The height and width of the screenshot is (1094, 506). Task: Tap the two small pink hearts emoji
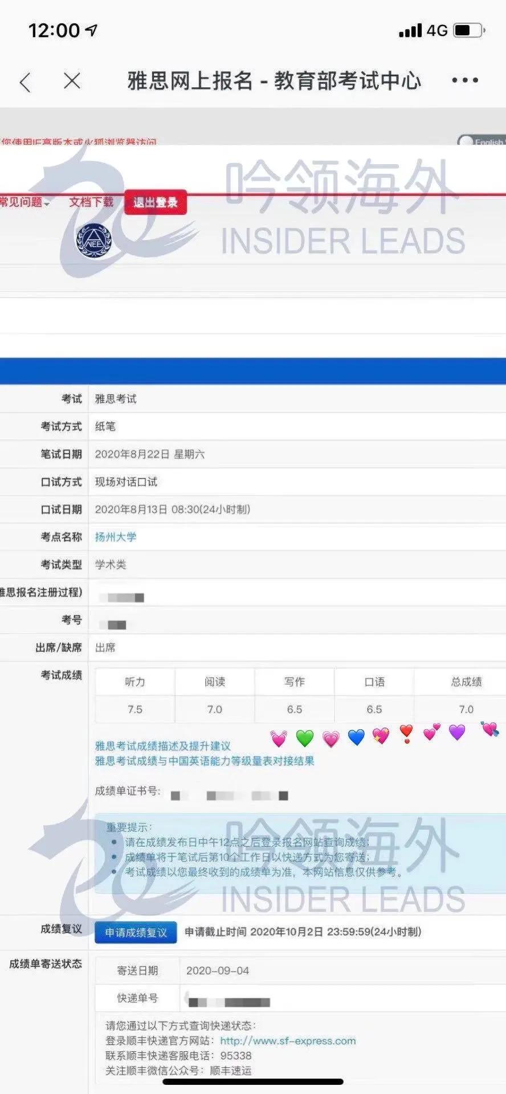431,732
